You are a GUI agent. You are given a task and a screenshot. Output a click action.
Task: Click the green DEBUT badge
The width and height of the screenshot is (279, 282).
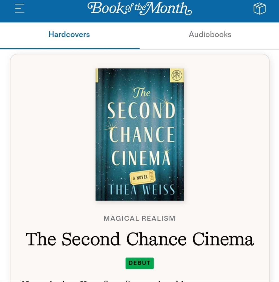coord(139,263)
